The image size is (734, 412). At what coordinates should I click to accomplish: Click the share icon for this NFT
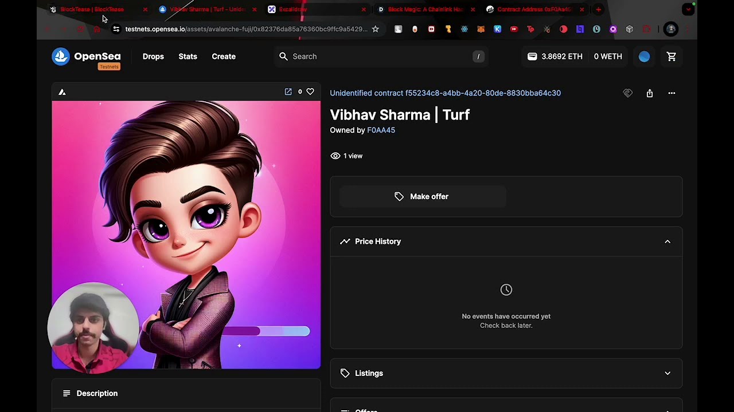tap(649, 93)
